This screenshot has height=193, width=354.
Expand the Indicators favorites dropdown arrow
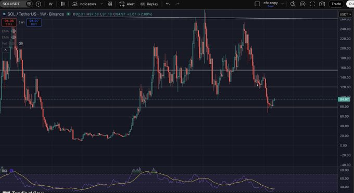tap(102, 4)
